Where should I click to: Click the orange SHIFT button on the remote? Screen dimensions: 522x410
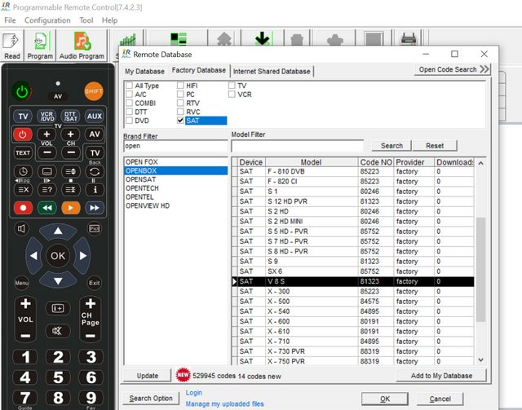click(x=94, y=91)
